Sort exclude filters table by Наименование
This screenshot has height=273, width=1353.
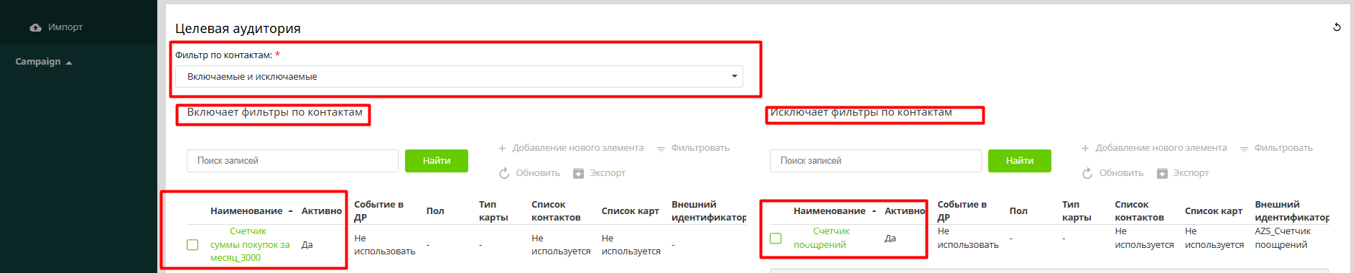829,211
